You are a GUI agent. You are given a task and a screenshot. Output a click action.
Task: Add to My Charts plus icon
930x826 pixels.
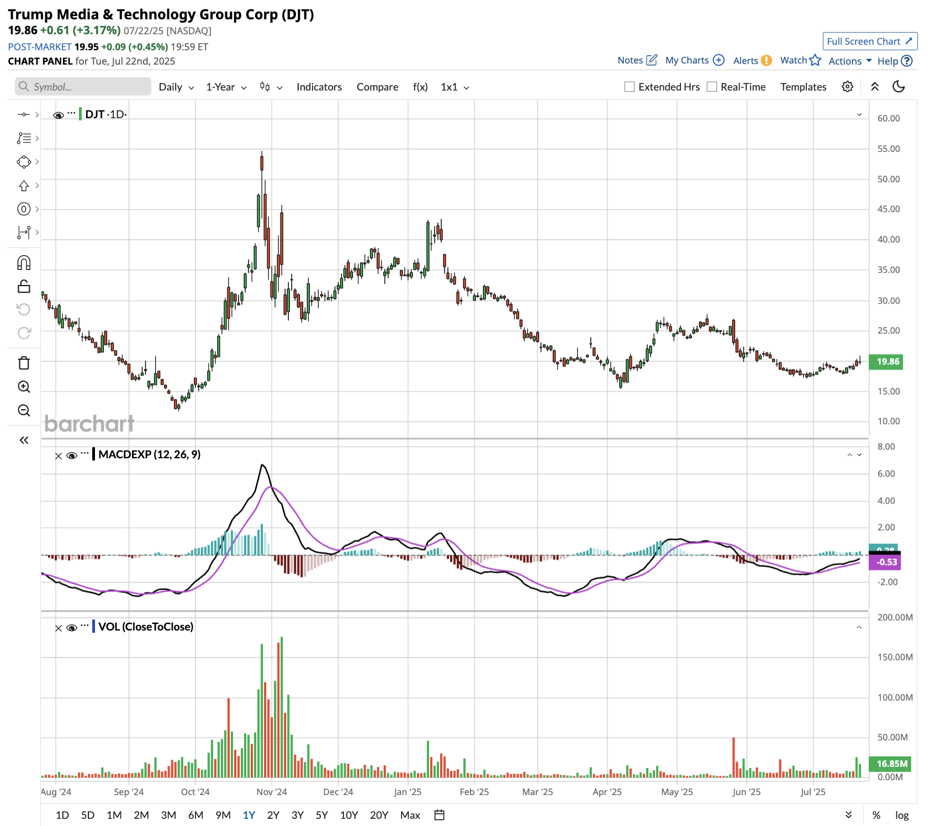pyautogui.click(x=718, y=60)
